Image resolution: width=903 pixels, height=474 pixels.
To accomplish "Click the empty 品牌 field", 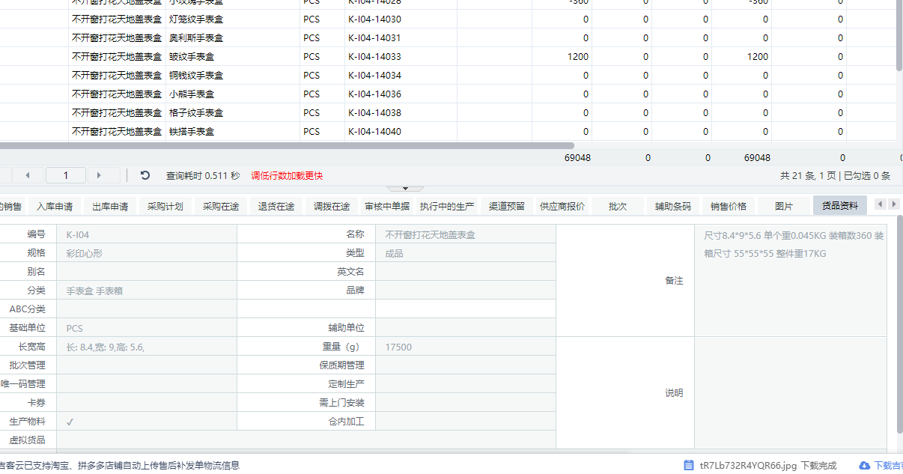I will click(x=466, y=291).
